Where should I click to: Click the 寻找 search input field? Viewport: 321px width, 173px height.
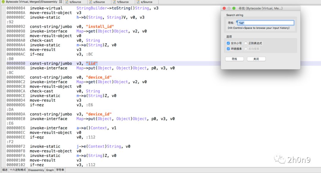[x=266, y=23]
